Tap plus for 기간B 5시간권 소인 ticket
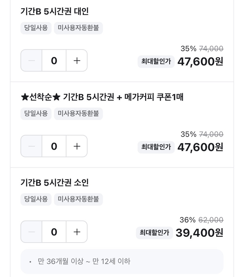This screenshot has height=277, width=244. click(77, 232)
